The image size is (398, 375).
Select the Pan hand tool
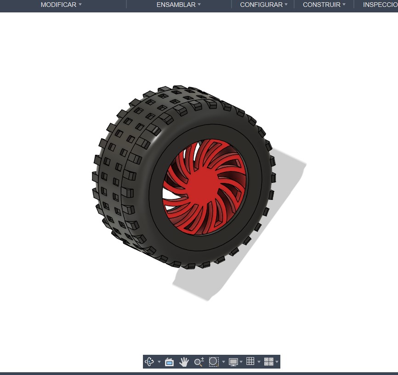[x=184, y=362]
